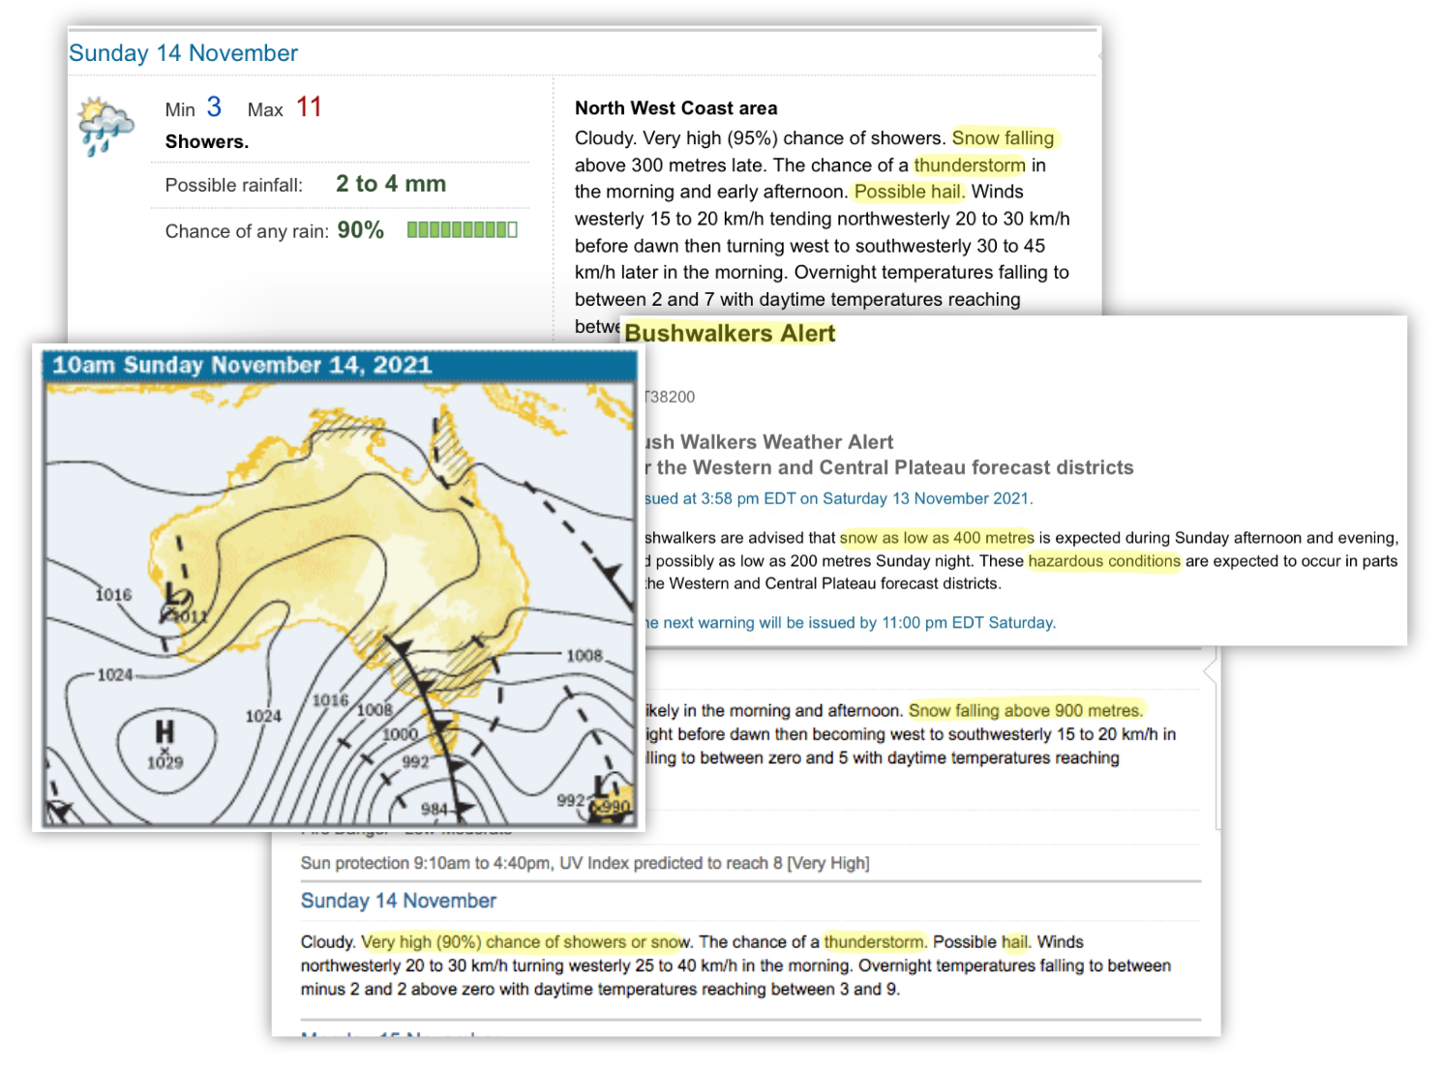
Task: Click 'Snow falling above 900 metres.' text
Action: click(x=1026, y=711)
